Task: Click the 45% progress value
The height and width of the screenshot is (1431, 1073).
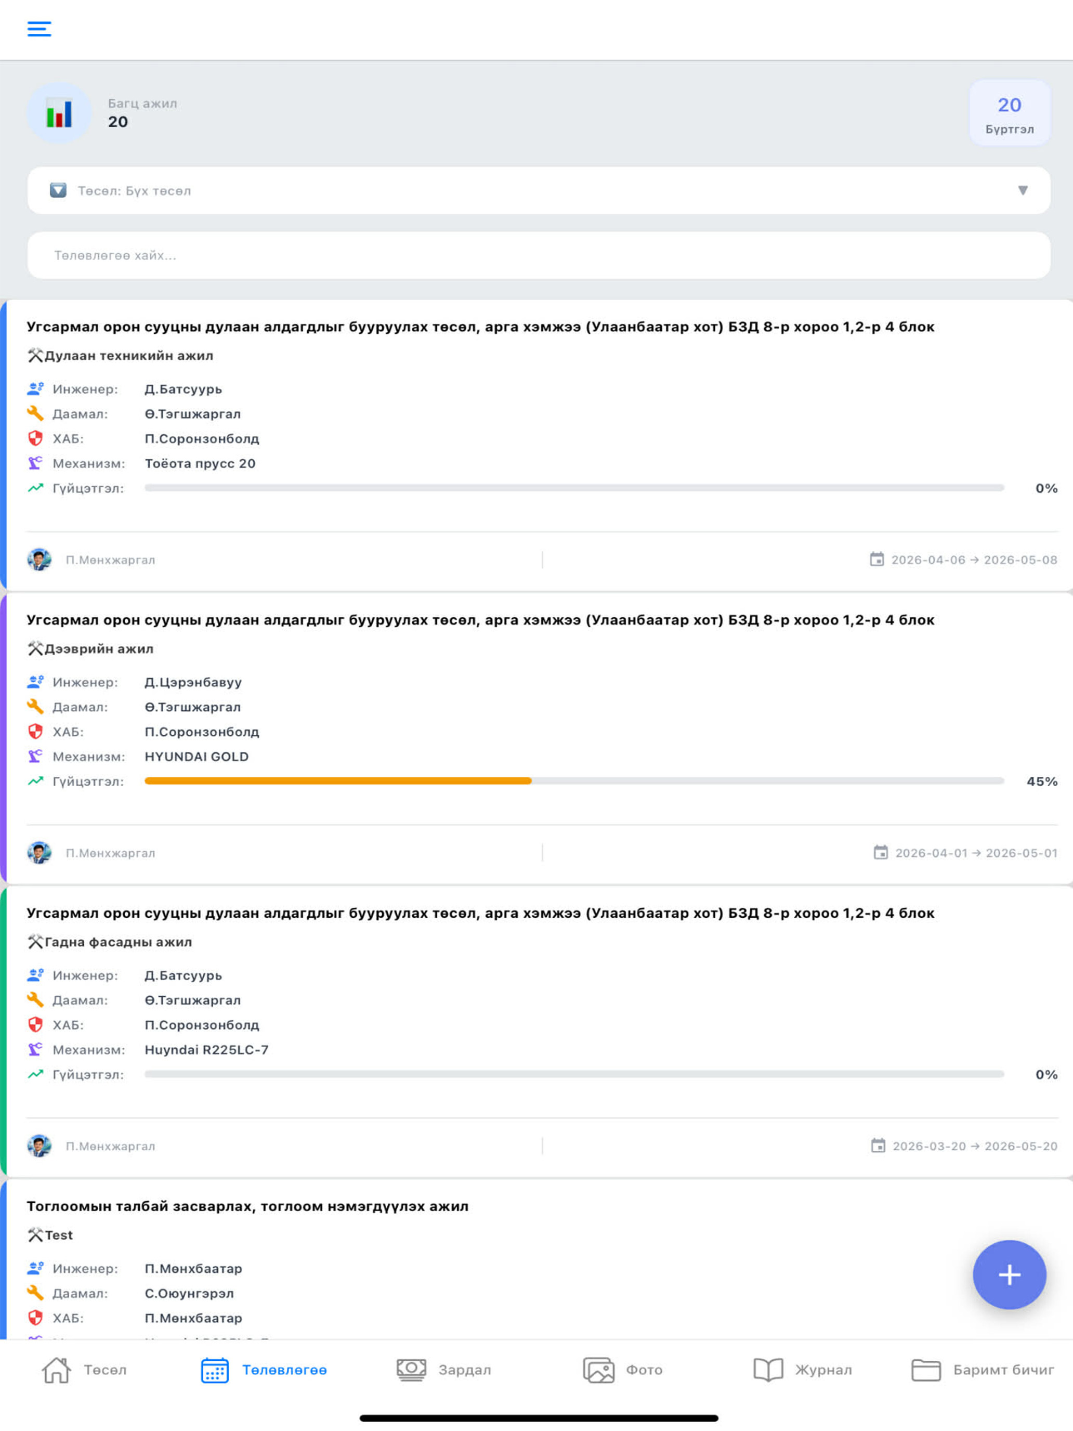Action: pyautogui.click(x=1042, y=782)
